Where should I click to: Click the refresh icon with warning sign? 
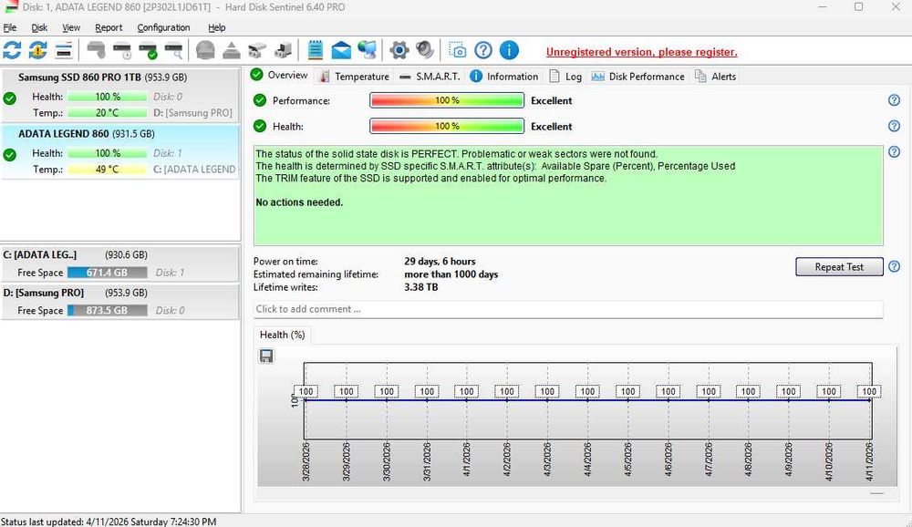37,51
